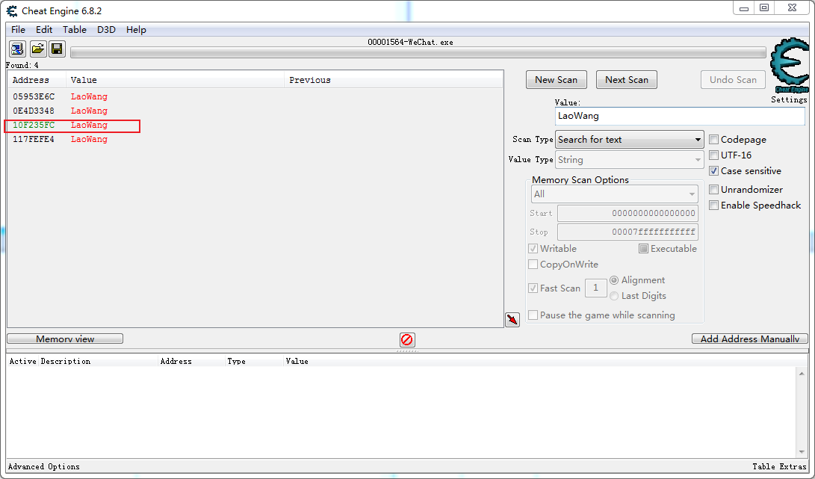
Task: Click the Type column header
Action: (254, 362)
